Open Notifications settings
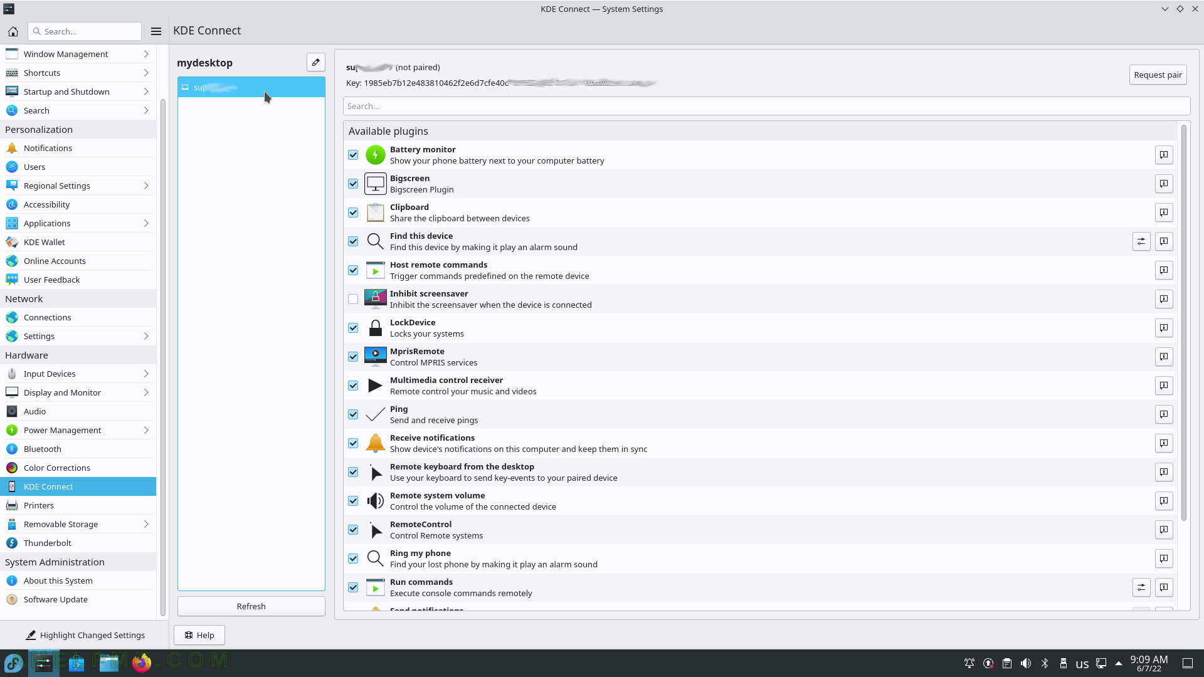 [x=78, y=148]
